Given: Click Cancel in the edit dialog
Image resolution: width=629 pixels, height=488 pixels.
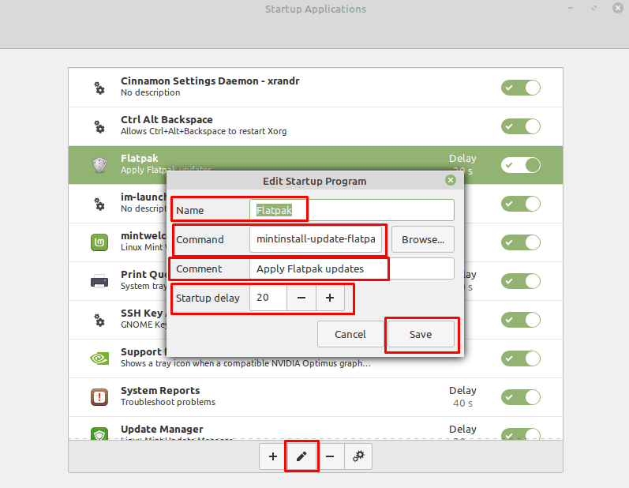Looking at the screenshot, I should [350, 334].
